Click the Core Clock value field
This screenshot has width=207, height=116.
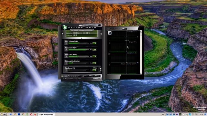point(94,56)
